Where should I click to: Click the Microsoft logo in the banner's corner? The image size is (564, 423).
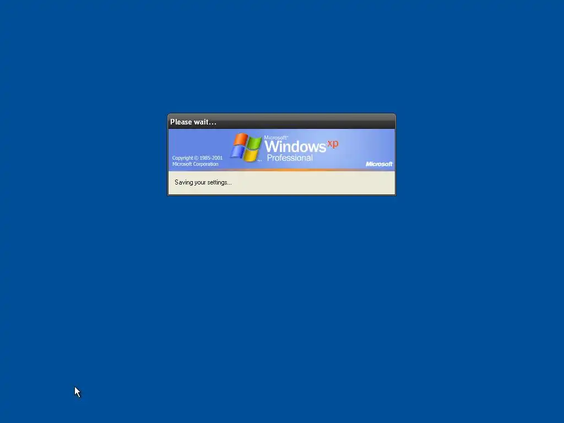click(379, 164)
